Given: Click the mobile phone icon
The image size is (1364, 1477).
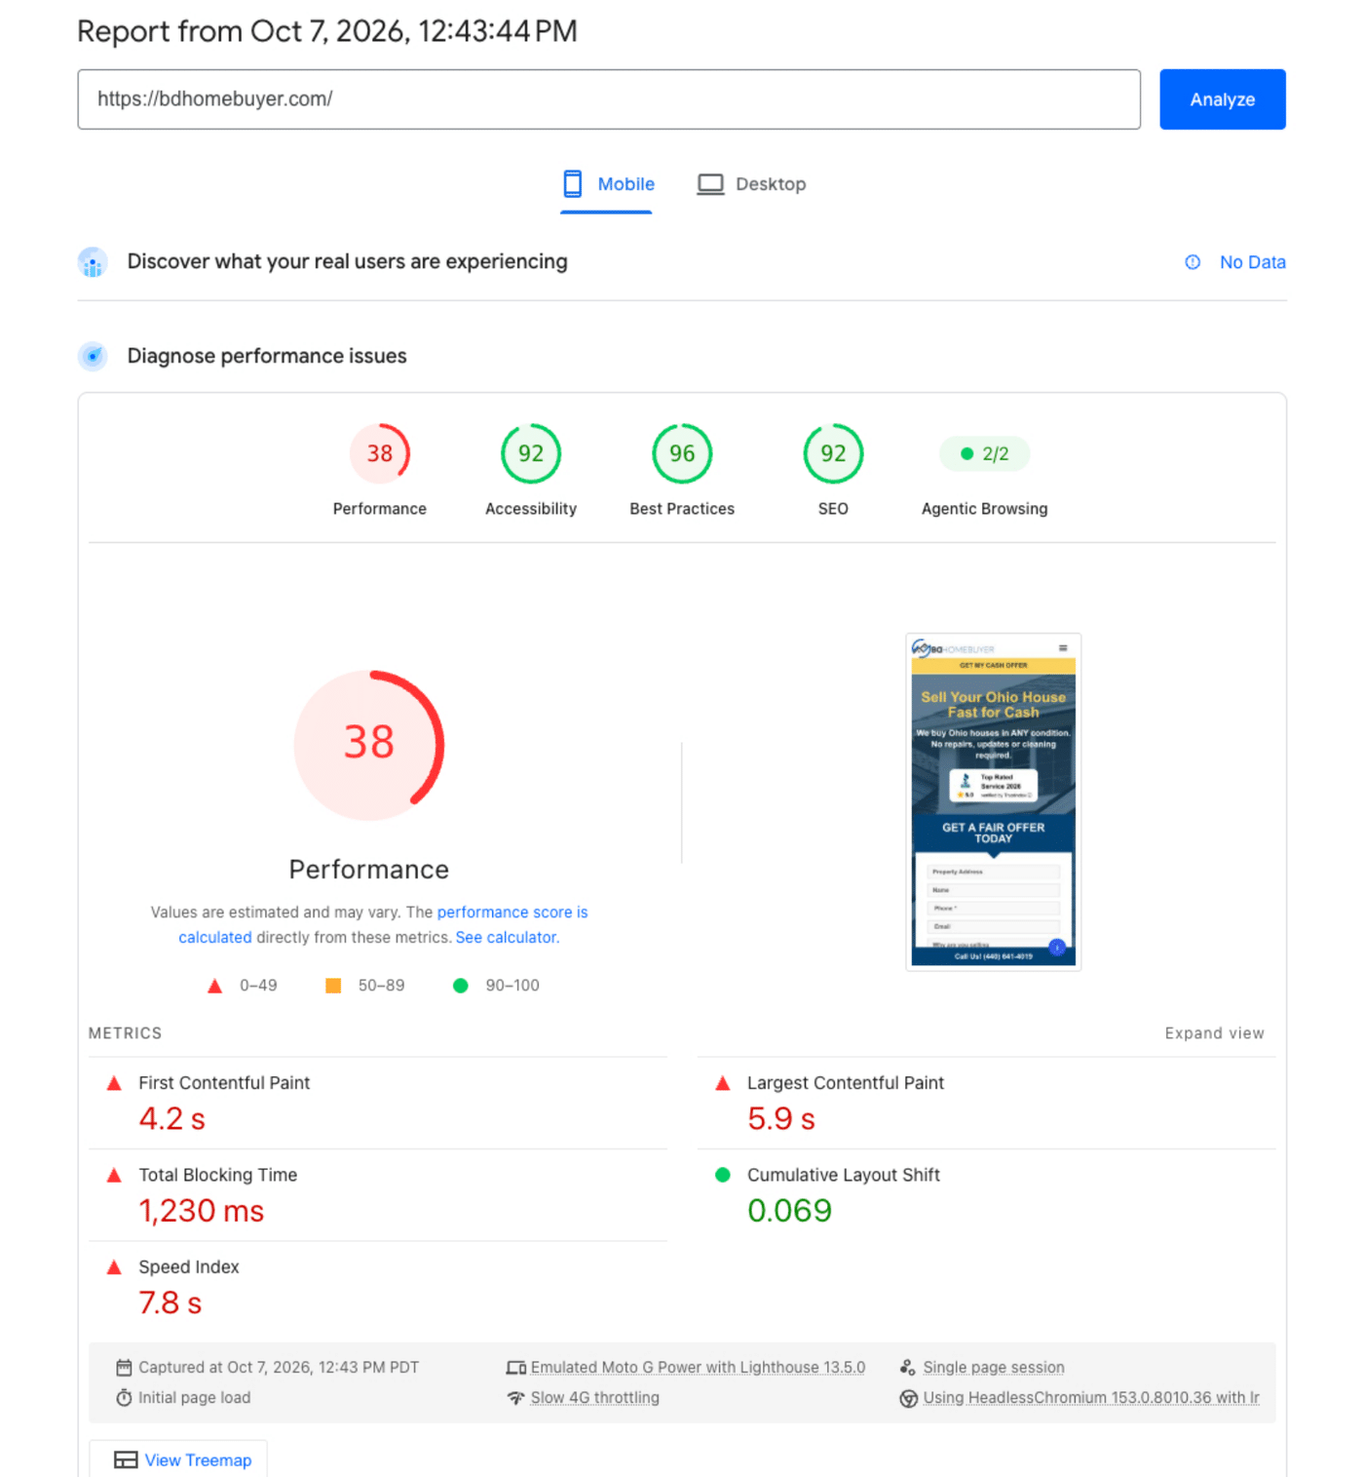Looking at the screenshot, I should (573, 184).
